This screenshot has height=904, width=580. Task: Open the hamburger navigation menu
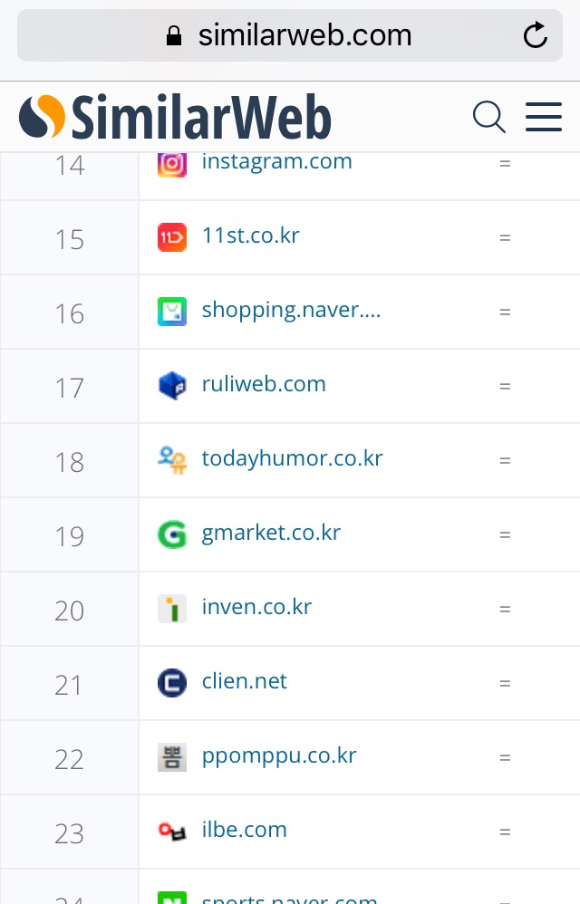coord(544,117)
